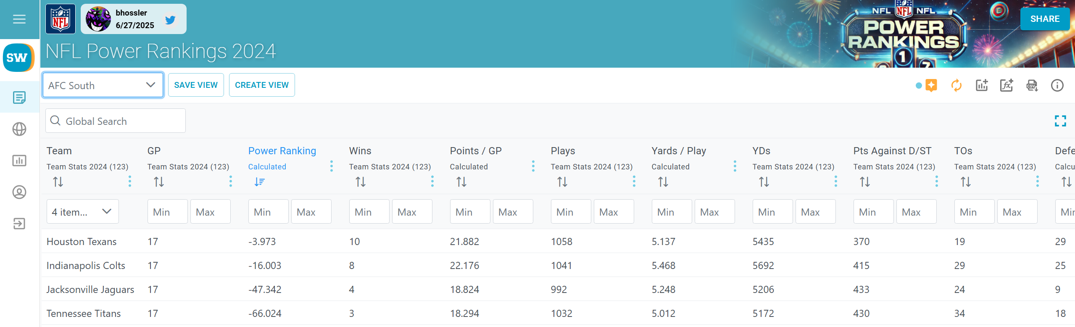Sort by Pts Against D/ST column
Image resolution: width=1075 pixels, height=327 pixels.
click(x=865, y=182)
